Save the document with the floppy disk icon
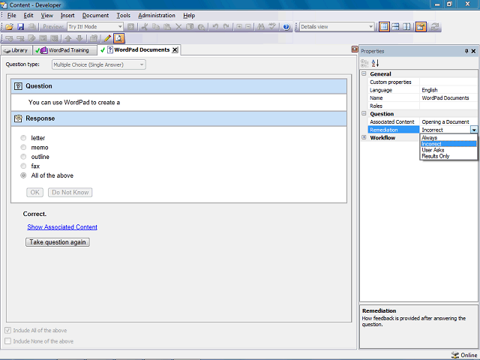This screenshot has height=360, width=480. coord(20,27)
